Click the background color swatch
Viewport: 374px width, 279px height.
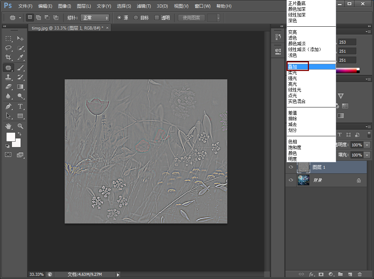(x=18, y=144)
